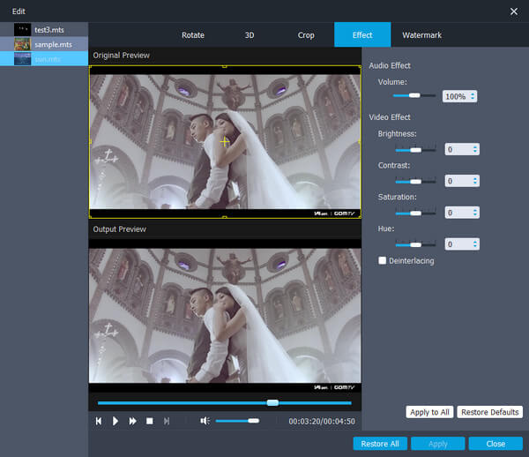Jump to previous frame with skip-back icon

(x=99, y=421)
